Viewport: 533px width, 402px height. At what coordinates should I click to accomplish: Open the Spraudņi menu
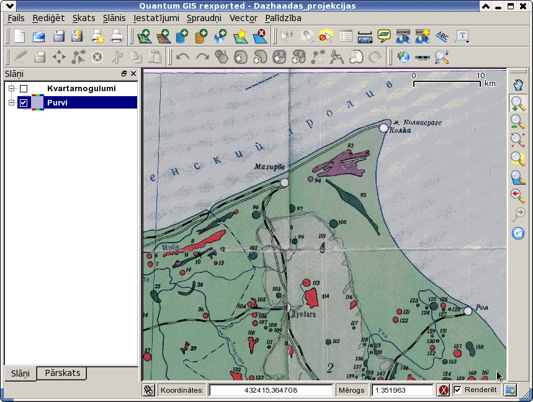pos(204,18)
